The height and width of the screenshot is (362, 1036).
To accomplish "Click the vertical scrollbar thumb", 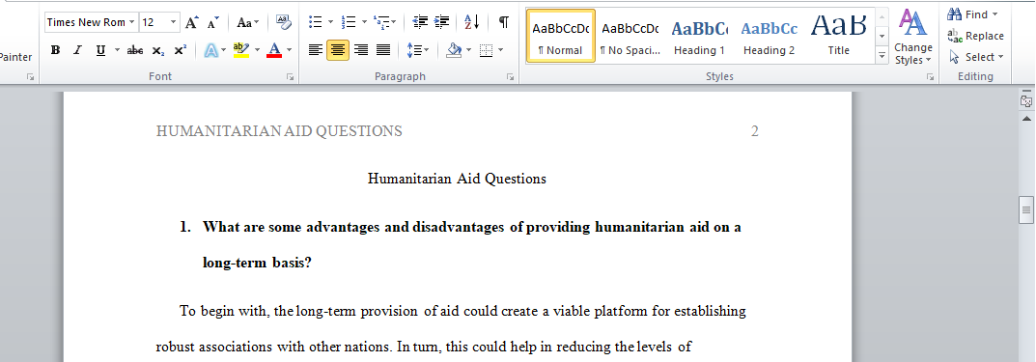I will tap(1026, 210).
